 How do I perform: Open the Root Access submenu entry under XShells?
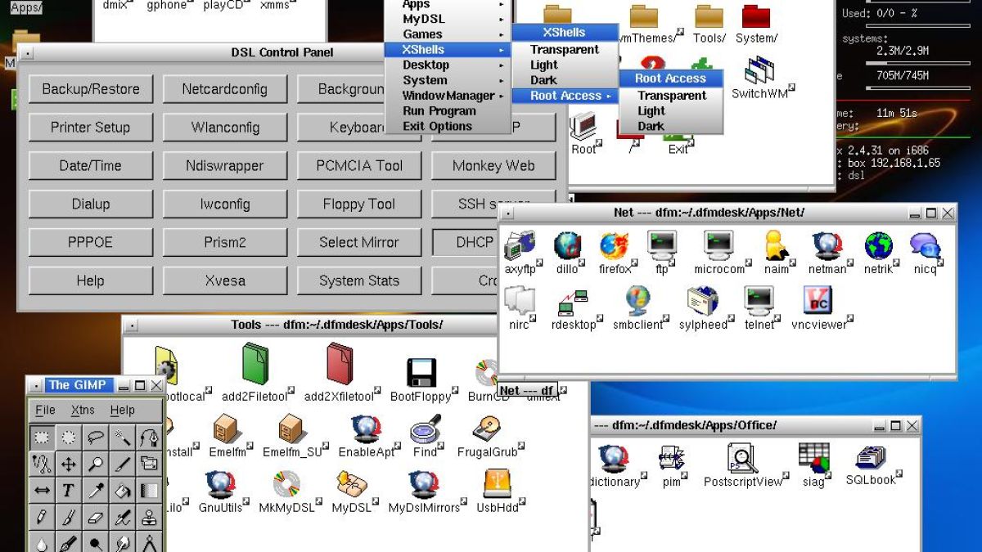point(565,96)
